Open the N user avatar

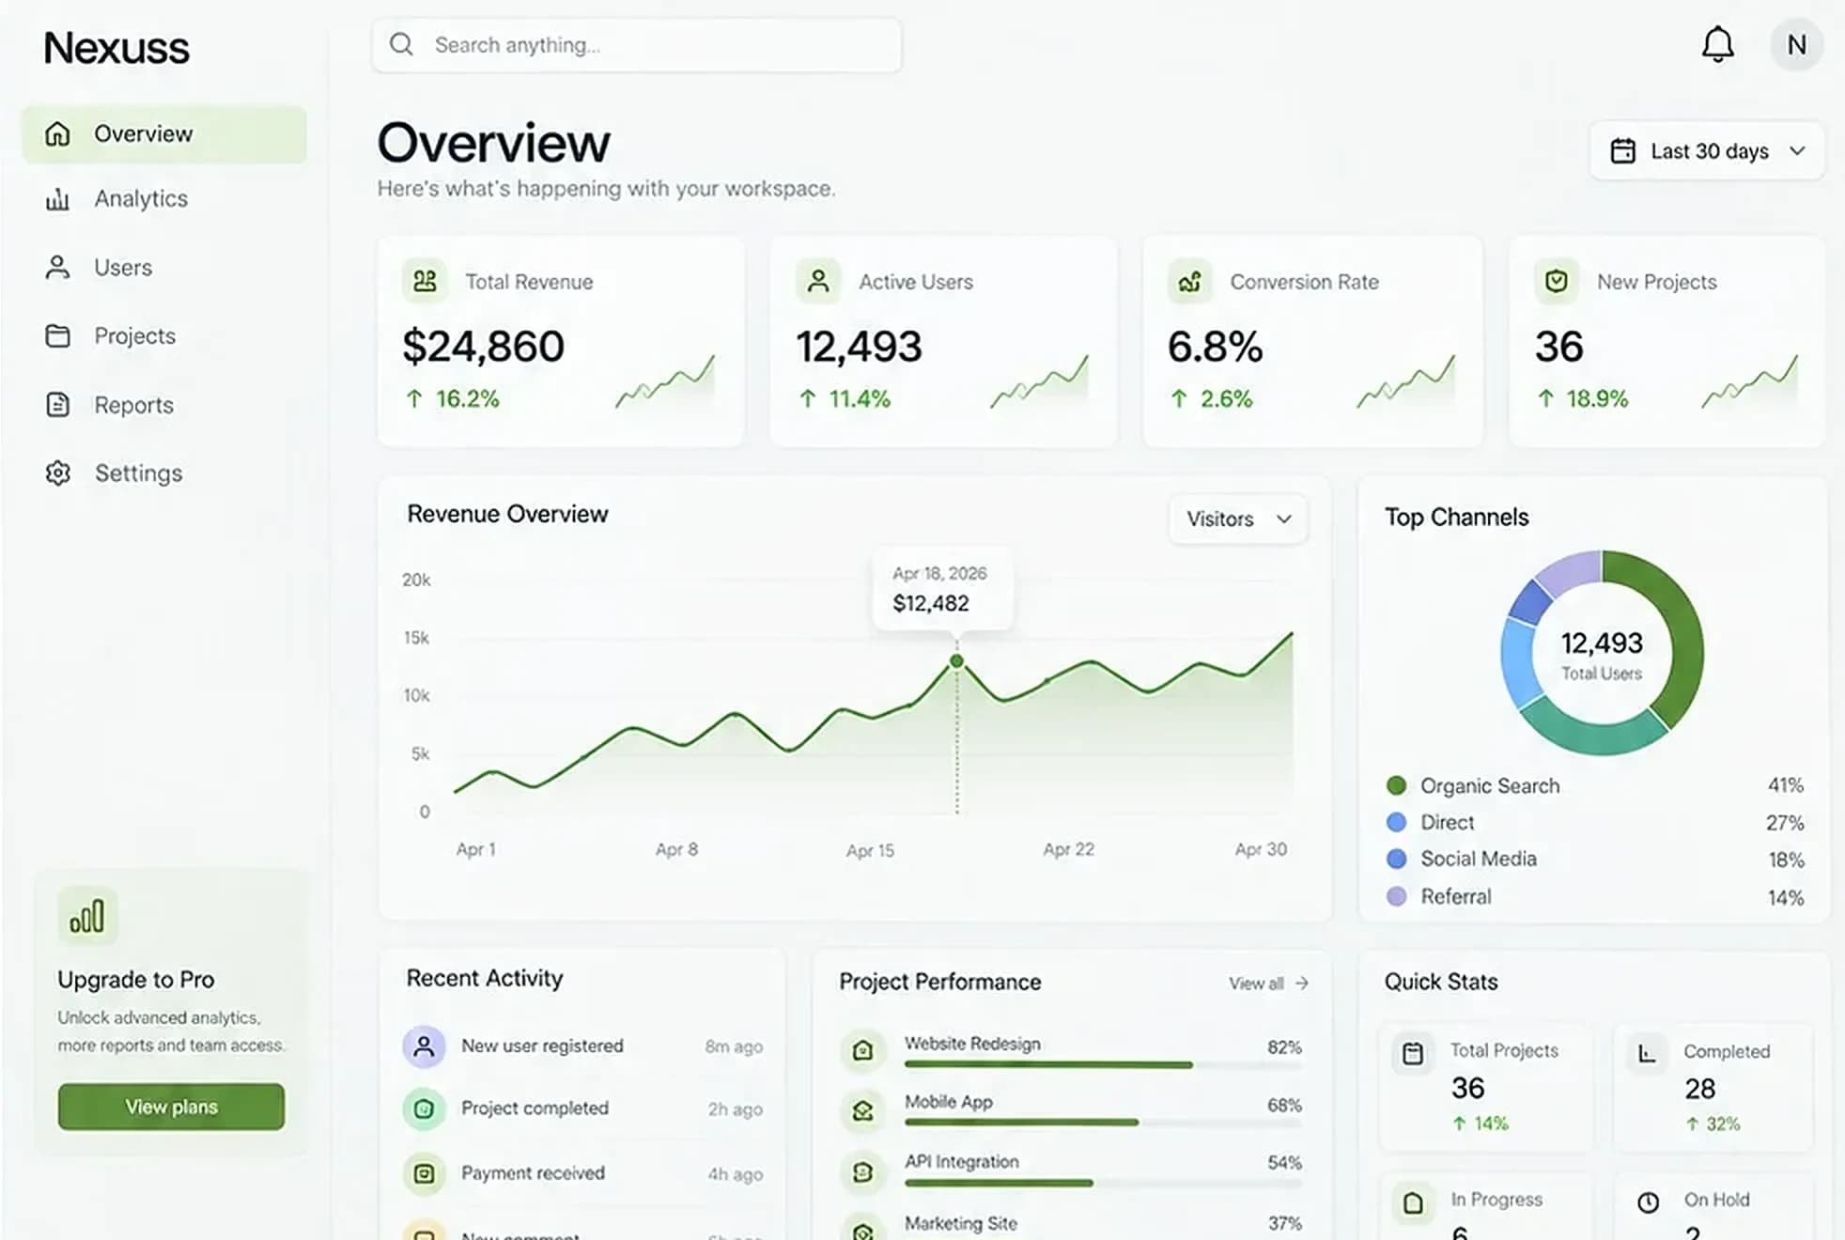point(1796,44)
